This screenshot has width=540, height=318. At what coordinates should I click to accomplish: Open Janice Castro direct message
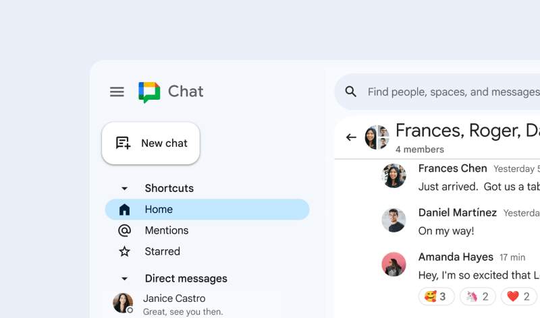coord(193,305)
